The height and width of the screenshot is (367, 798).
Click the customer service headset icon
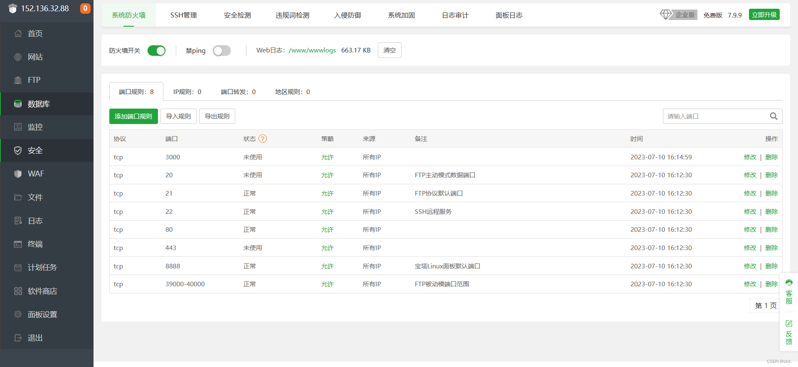(789, 283)
